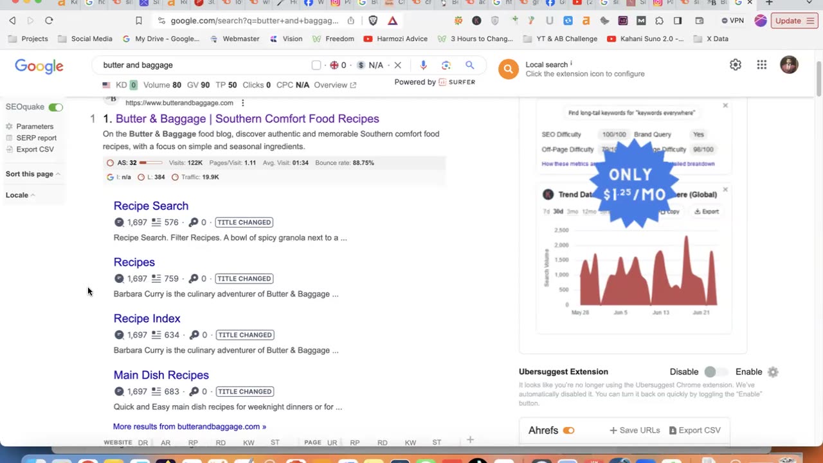Tick the checkbox inside the search bar

316,65
